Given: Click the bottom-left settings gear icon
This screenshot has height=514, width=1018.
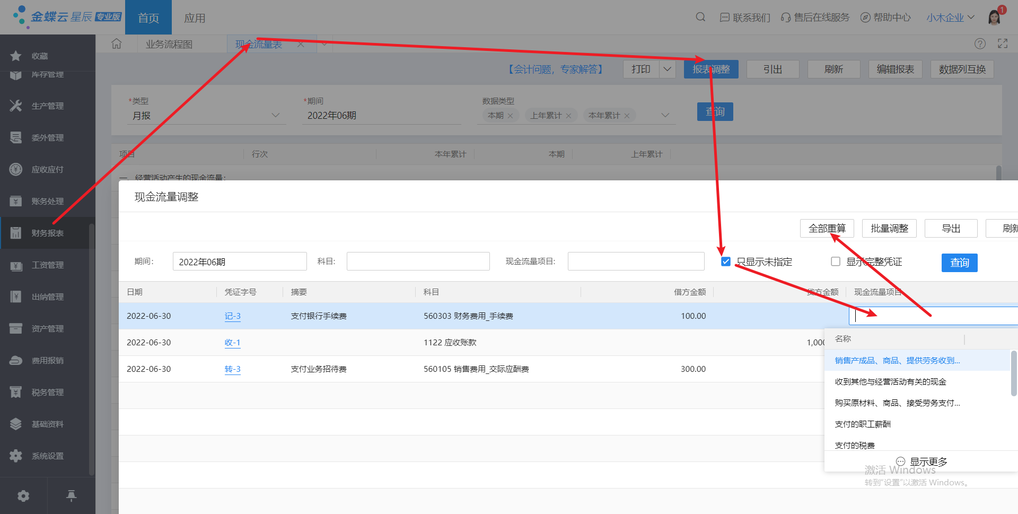Looking at the screenshot, I should [23, 496].
